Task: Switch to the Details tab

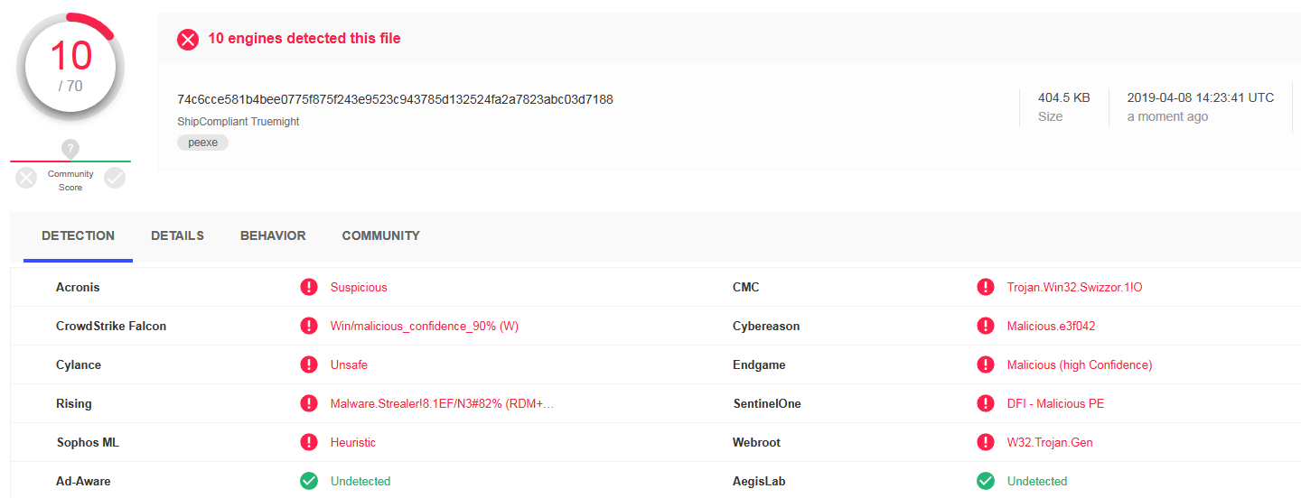Action: pyautogui.click(x=177, y=236)
